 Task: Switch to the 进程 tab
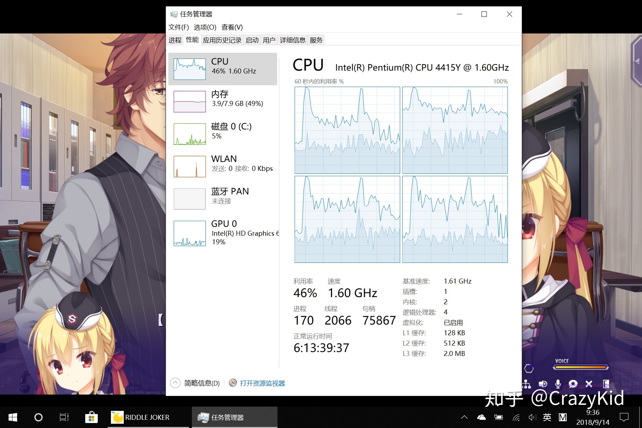point(175,40)
